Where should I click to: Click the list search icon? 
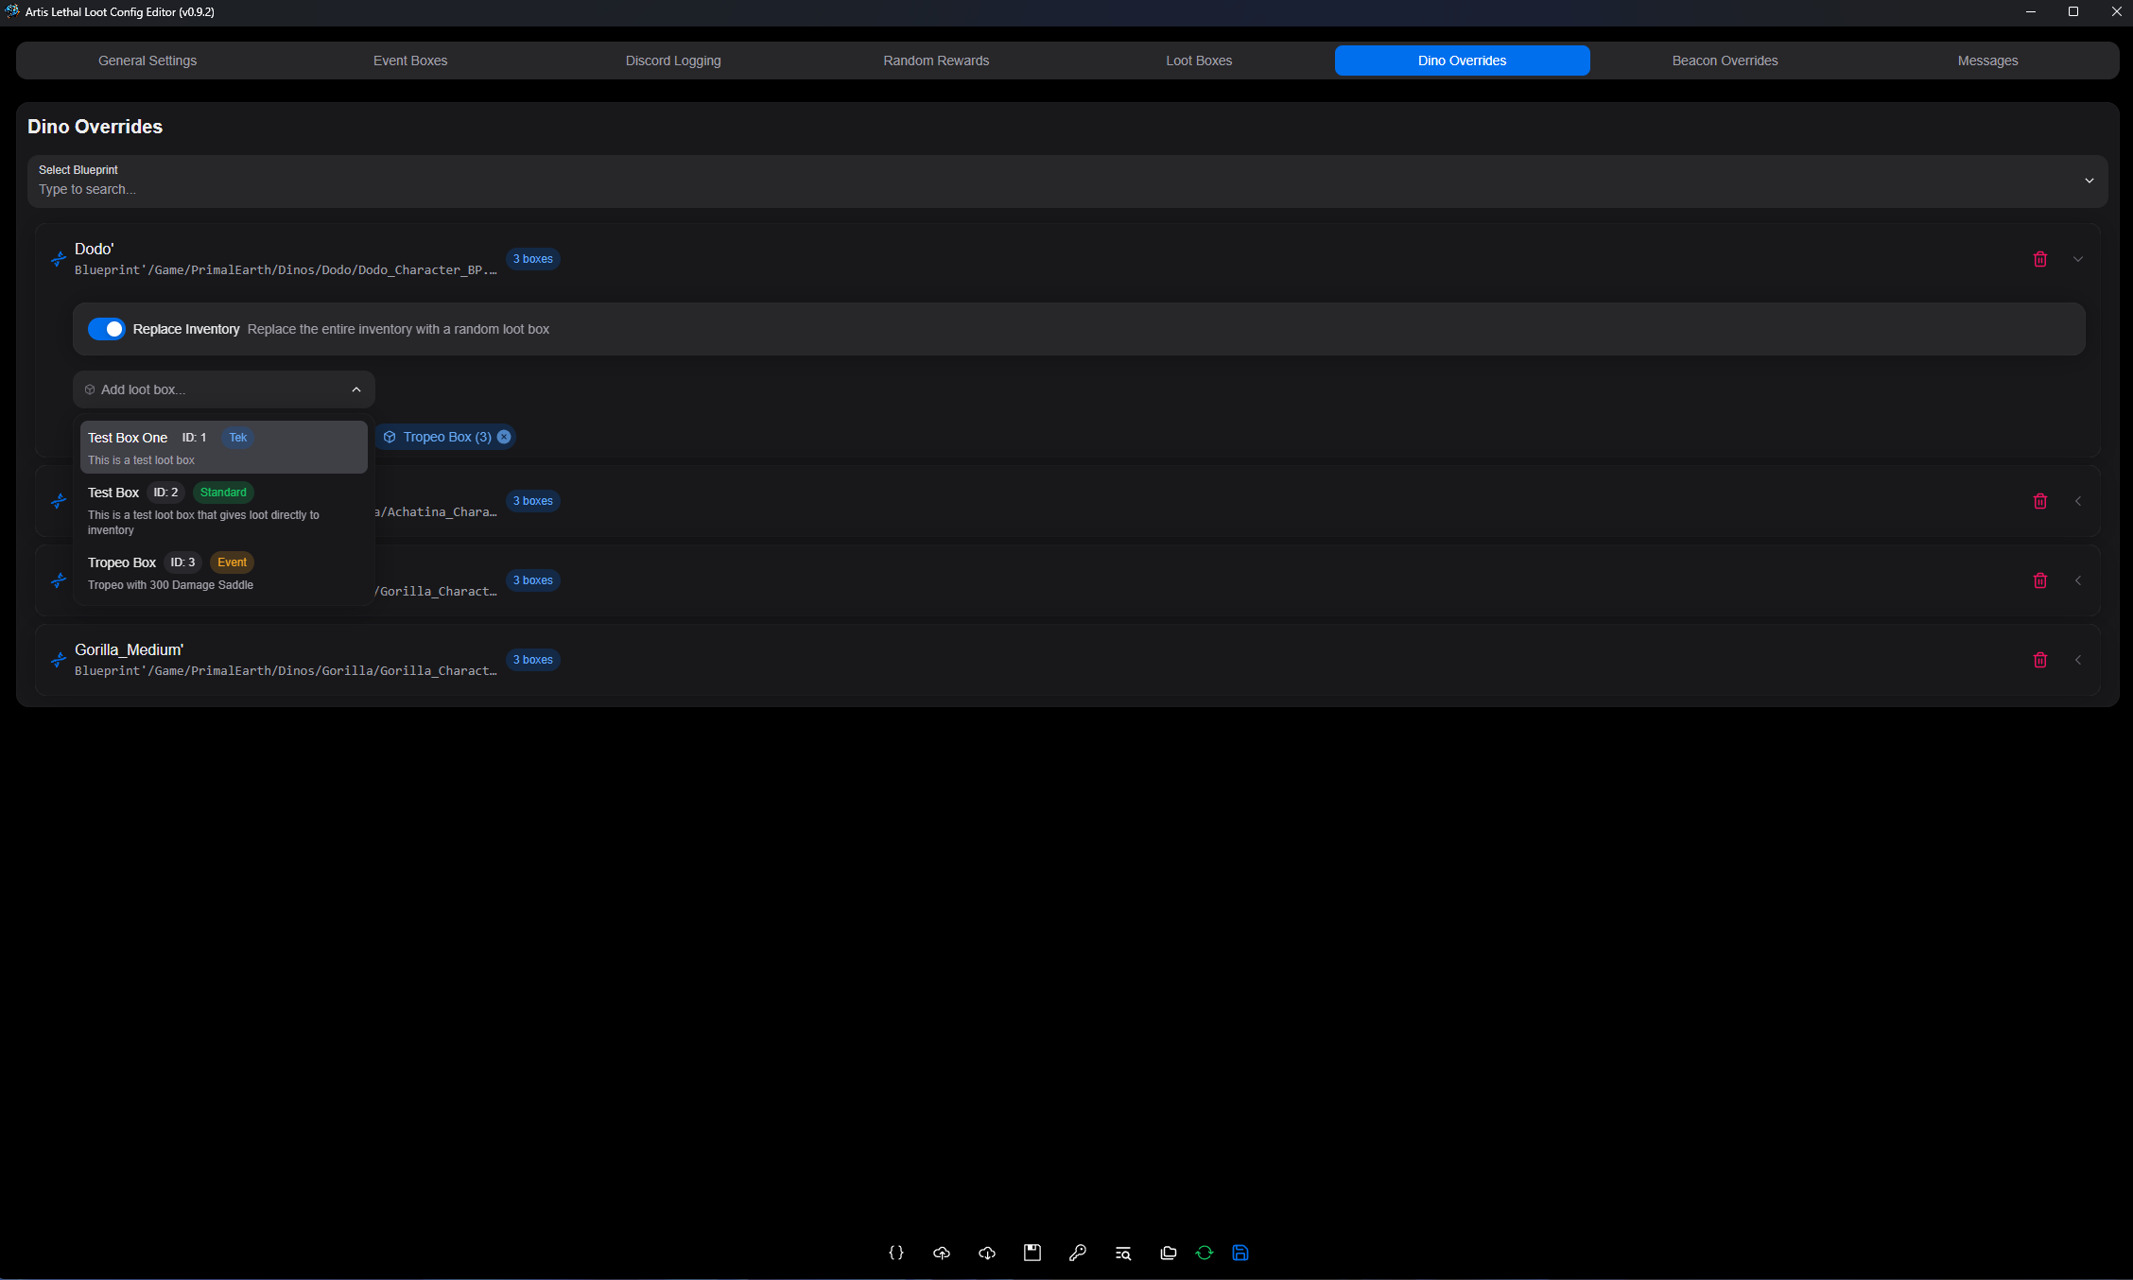tap(1123, 1253)
